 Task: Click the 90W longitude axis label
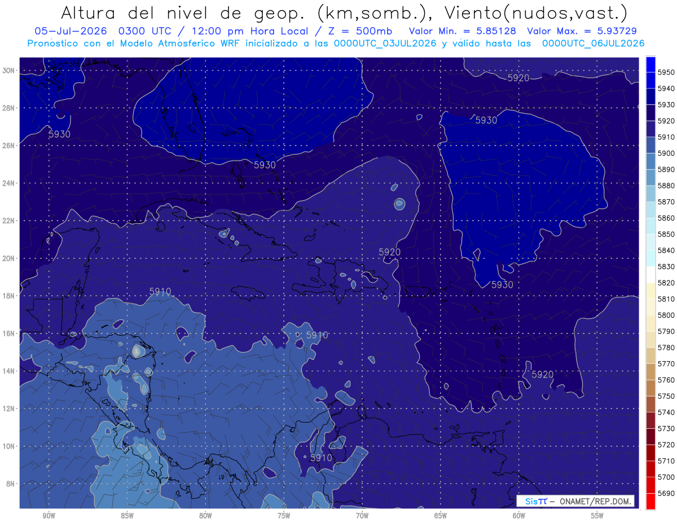tap(49, 516)
